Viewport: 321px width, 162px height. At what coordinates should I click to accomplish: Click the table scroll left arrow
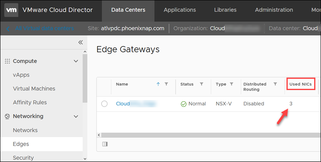point(99,135)
